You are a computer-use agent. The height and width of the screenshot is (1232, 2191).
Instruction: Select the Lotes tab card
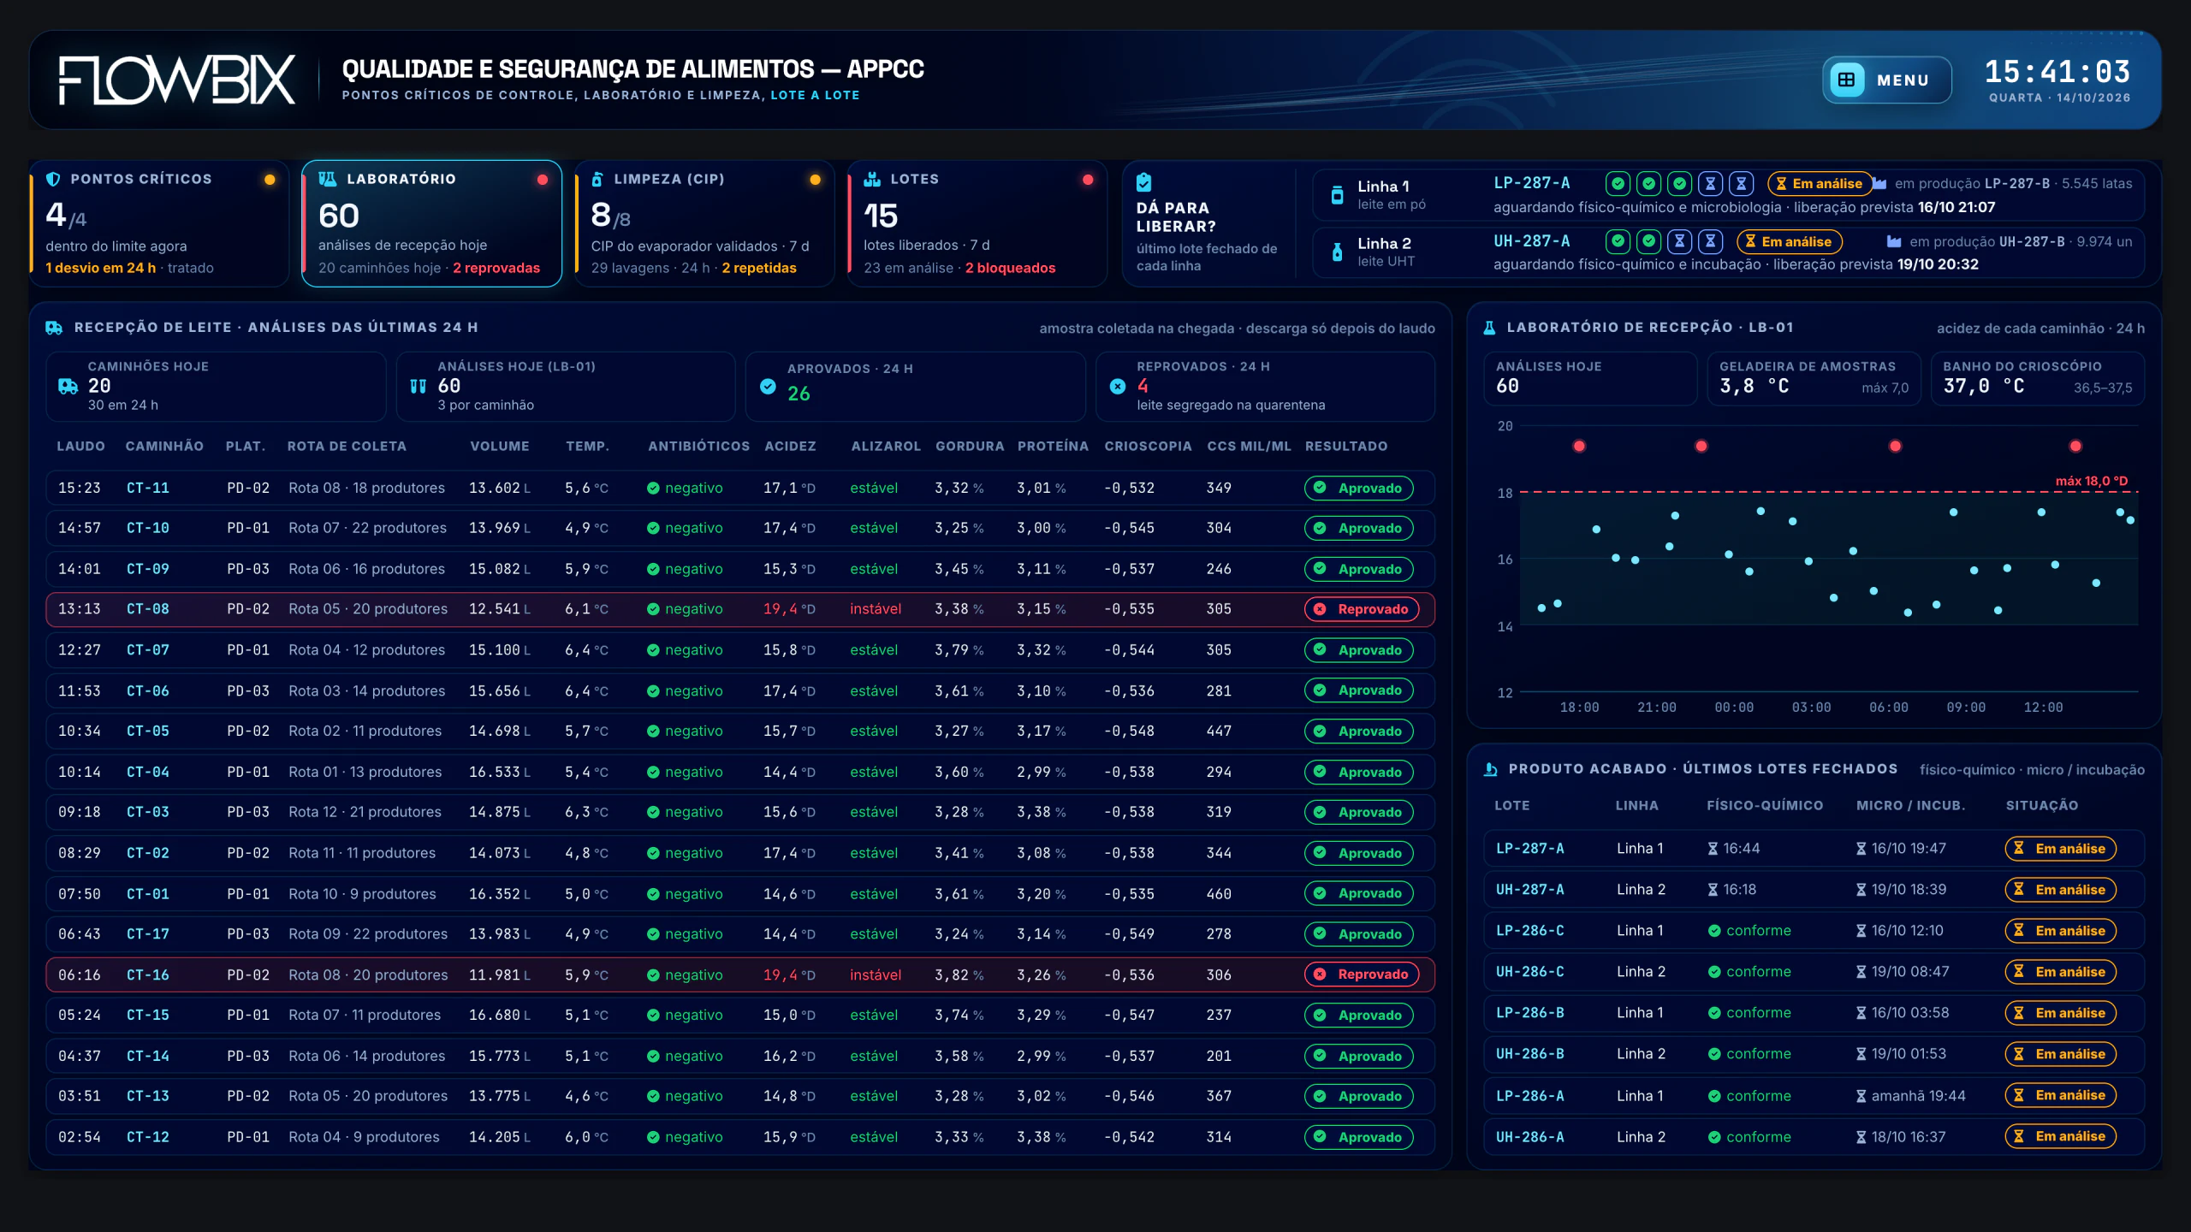click(977, 223)
